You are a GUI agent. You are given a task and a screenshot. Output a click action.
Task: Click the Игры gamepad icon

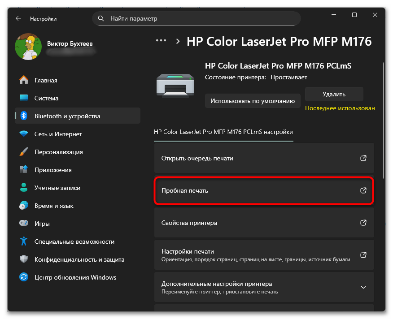24,223
